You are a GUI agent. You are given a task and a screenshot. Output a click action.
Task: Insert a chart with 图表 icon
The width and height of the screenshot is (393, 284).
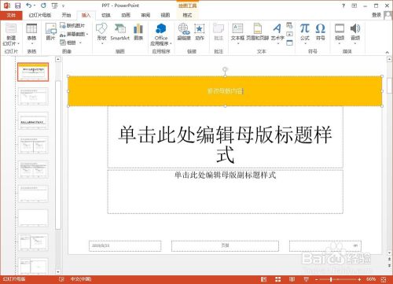click(x=138, y=31)
